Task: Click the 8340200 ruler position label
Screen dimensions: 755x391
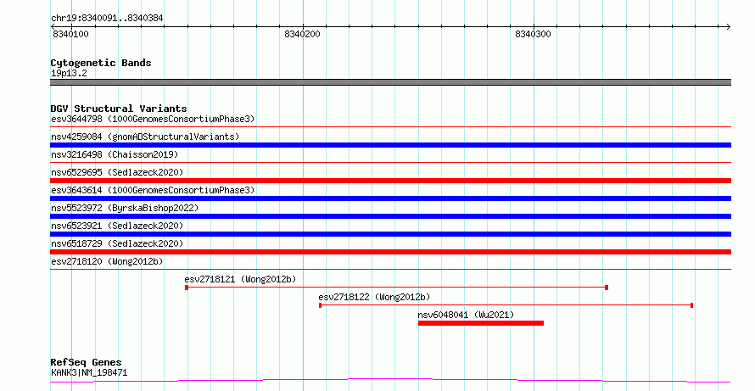Action: 302,34
